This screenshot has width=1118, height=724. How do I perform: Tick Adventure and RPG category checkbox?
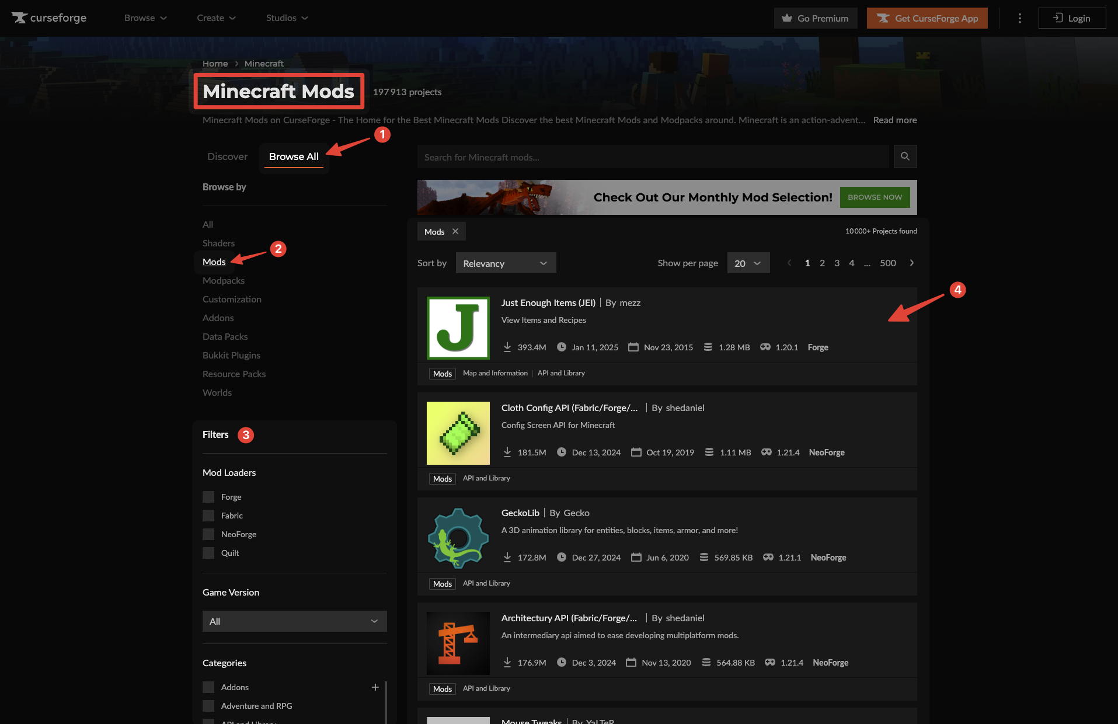click(x=208, y=706)
